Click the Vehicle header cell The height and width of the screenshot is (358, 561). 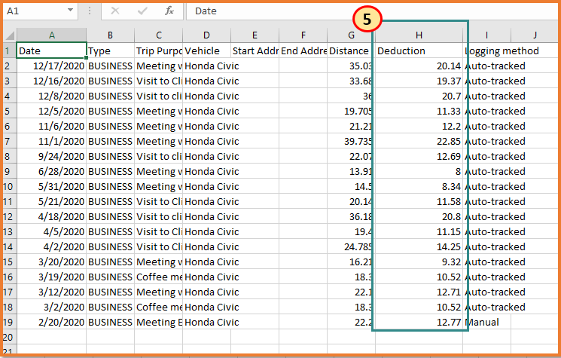tap(206, 50)
